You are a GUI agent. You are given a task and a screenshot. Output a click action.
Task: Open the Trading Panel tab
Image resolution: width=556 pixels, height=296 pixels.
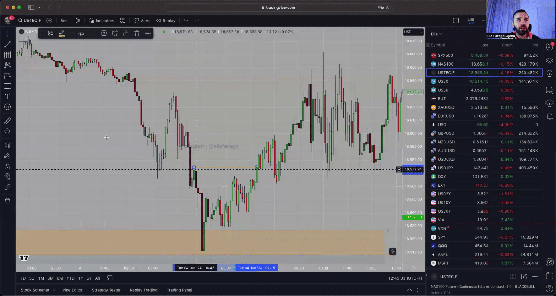coord(180,290)
